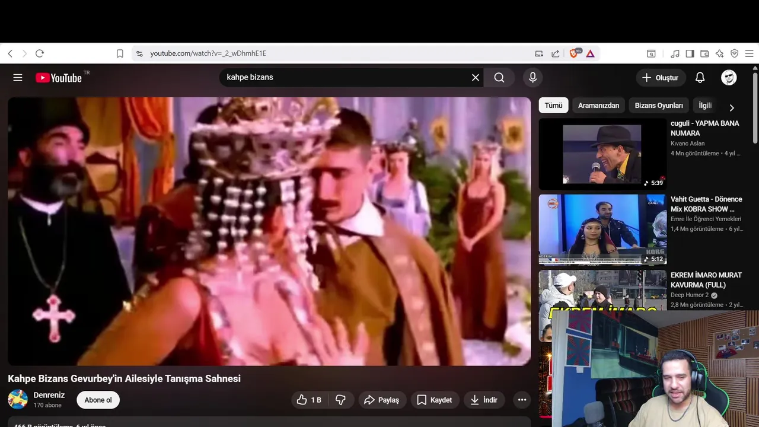The image size is (759, 427).
Task: Start voice search with microphone
Action: point(532,78)
